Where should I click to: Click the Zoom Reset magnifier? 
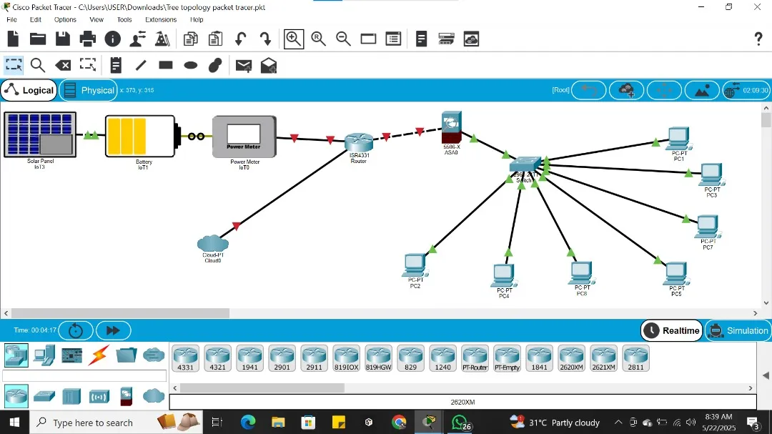tap(319, 39)
